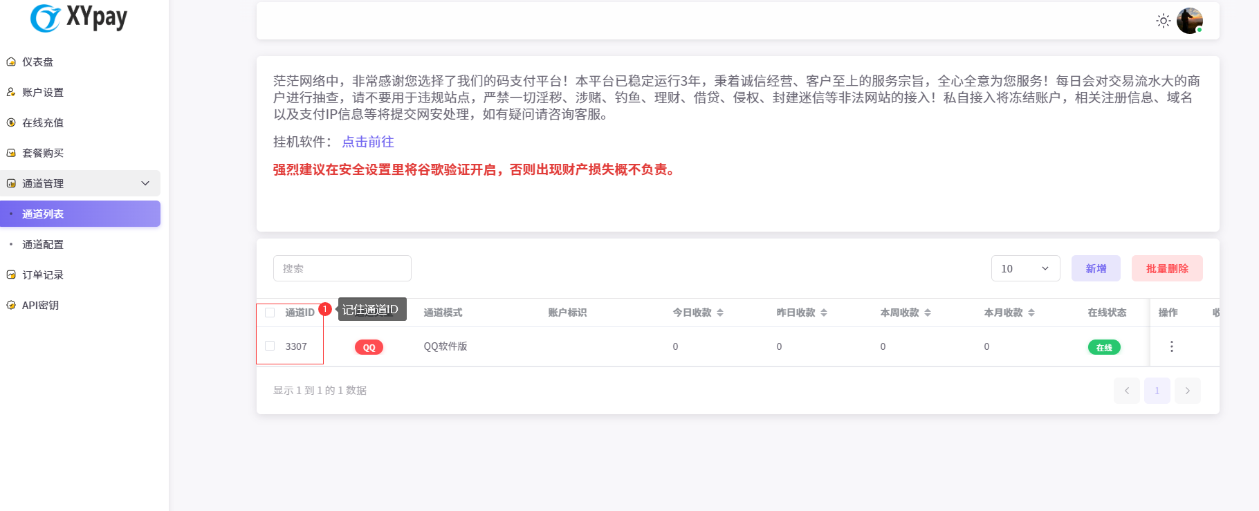Sort by 昨日收款 column arrows

(824, 313)
